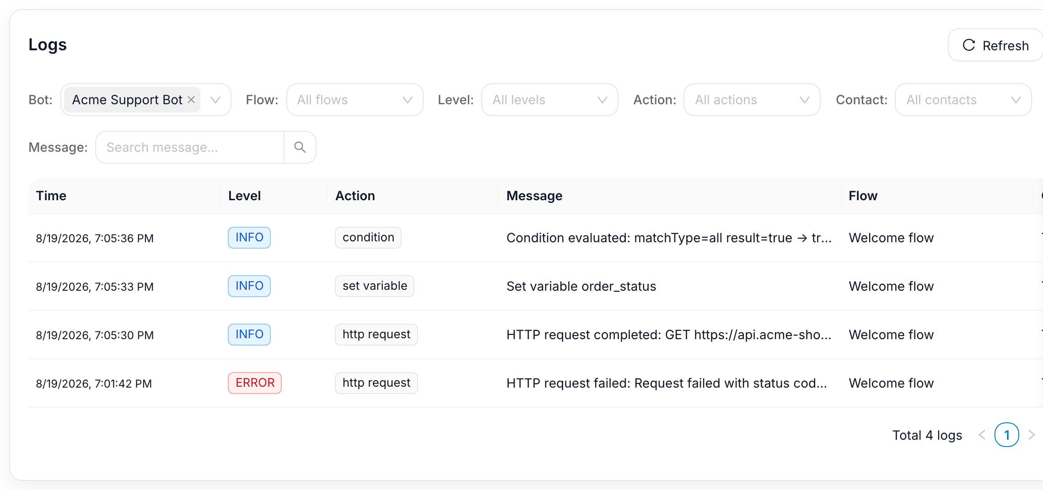
Task: Open the All levels dropdown
Action: click(550, 100)
